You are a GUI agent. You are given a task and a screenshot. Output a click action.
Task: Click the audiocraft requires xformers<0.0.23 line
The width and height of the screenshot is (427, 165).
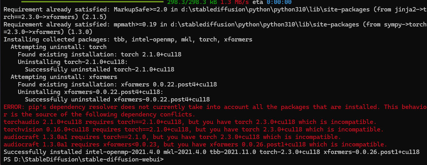tap(195, 144)
